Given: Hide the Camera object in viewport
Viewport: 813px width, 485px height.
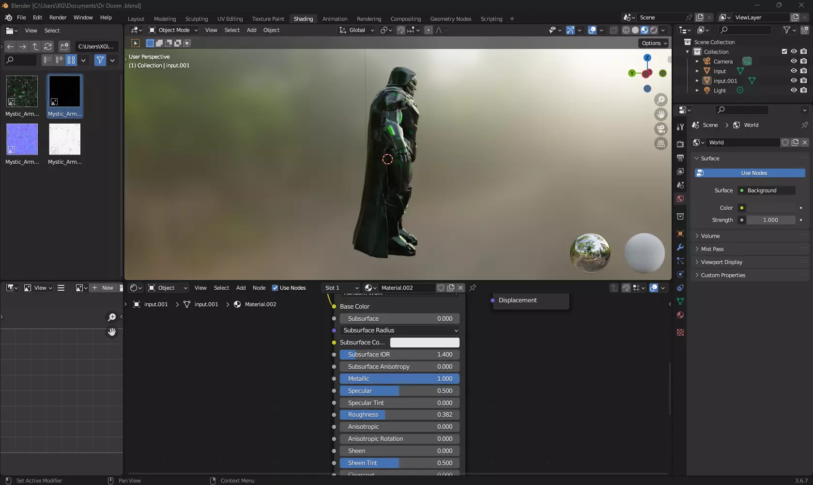Looking at the screenshot, I should (x=794, y=61).
